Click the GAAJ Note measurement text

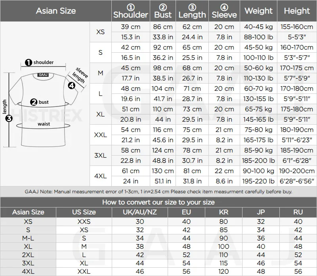point(158,192)
